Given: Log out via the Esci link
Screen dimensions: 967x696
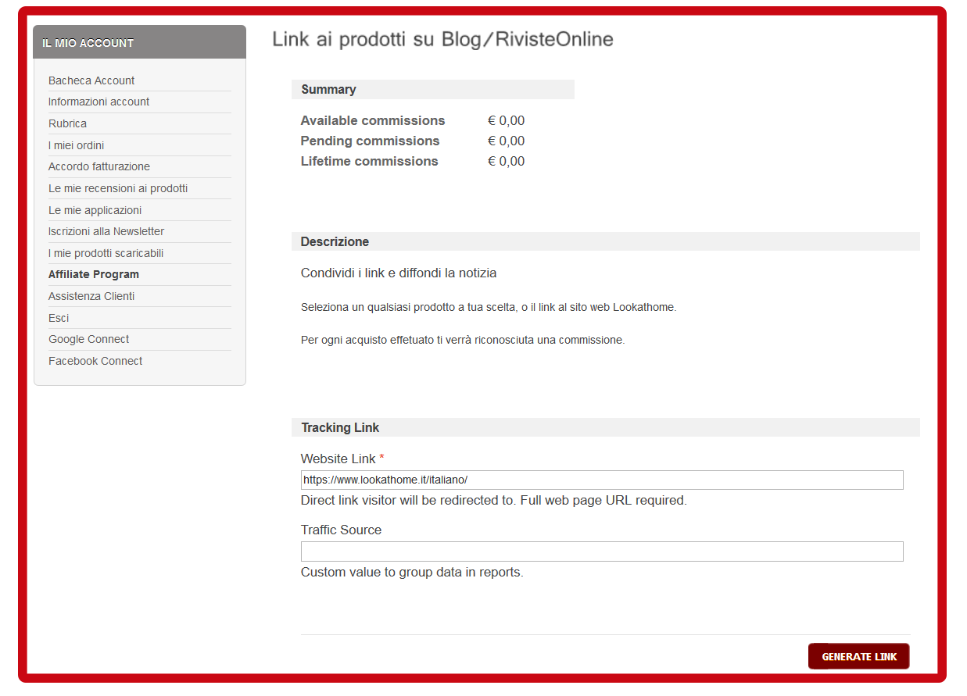Looking at the screenshot, I should tap(59, 318).
